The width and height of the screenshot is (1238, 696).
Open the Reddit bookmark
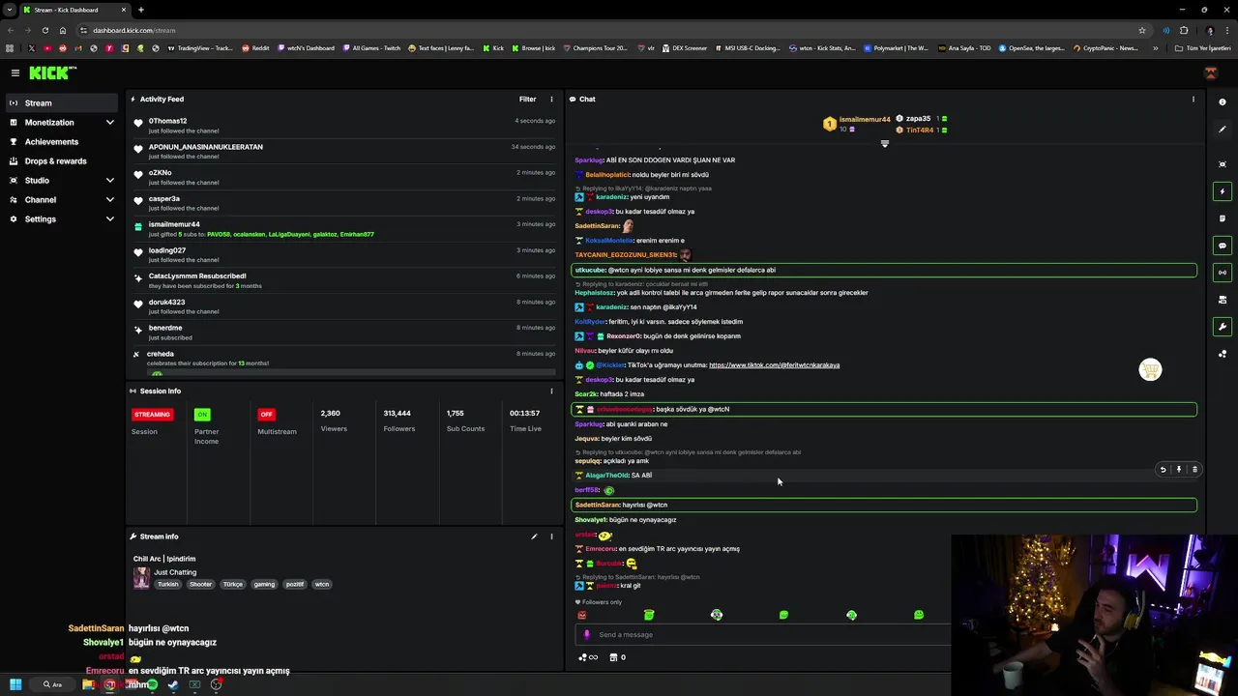click(x=255, y=48)
